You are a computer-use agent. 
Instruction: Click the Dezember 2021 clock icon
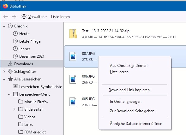15,56
